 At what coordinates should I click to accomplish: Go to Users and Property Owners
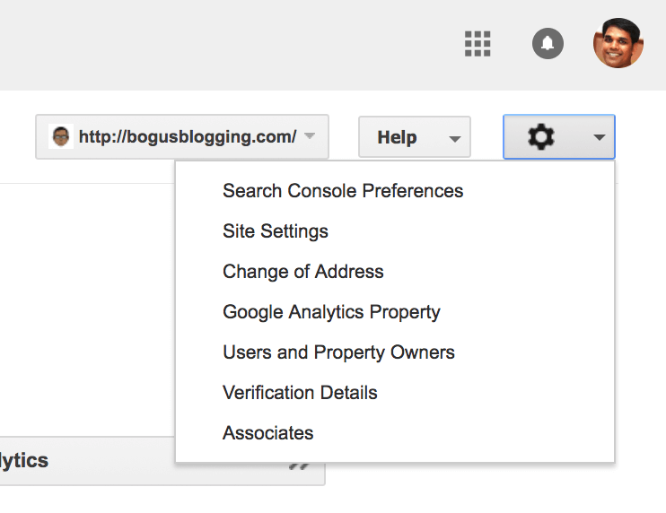click(x=338, y=352)
